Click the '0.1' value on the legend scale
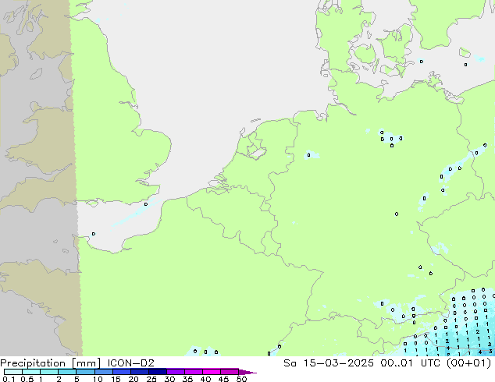 [x=7, y=379]
